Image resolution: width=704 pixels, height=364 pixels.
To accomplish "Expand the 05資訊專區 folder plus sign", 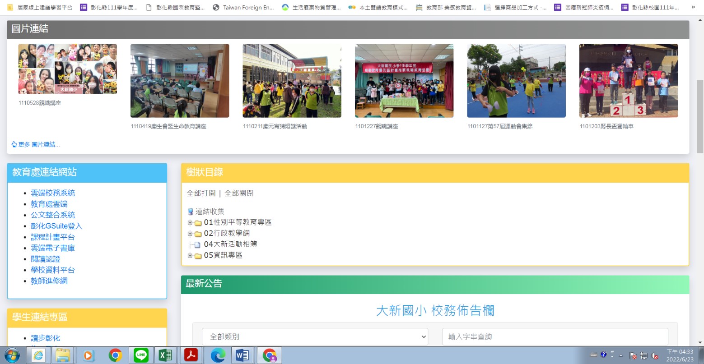I will pos(190,256).
